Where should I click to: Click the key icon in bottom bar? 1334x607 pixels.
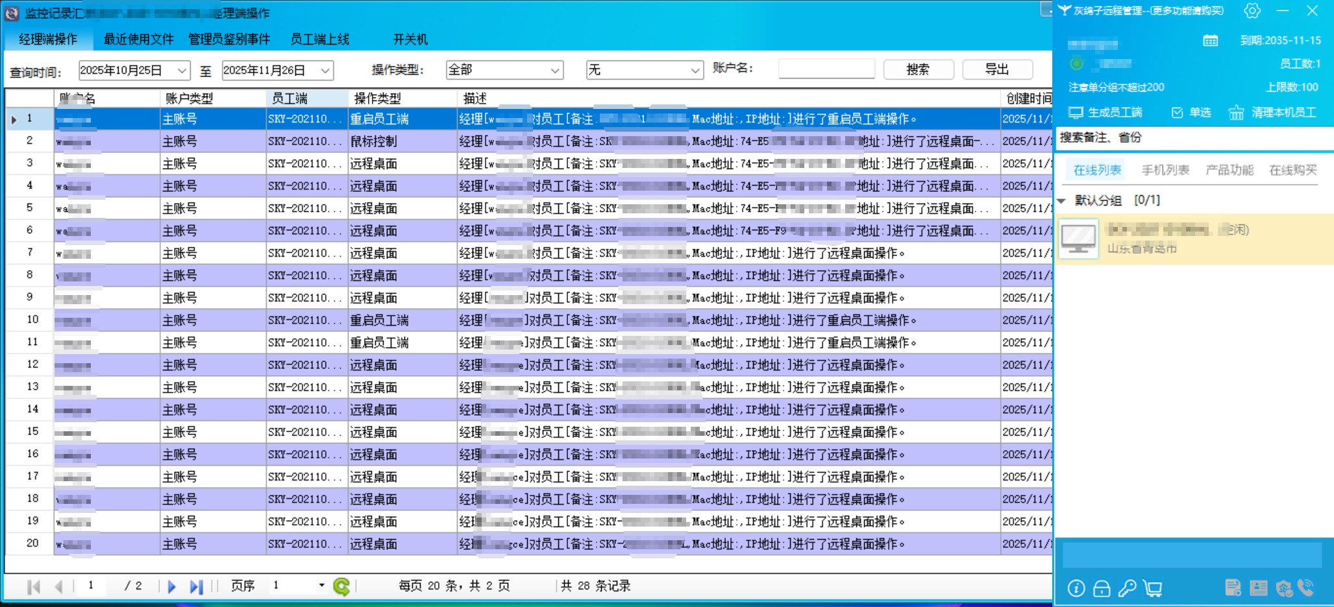pos(1127,588)
